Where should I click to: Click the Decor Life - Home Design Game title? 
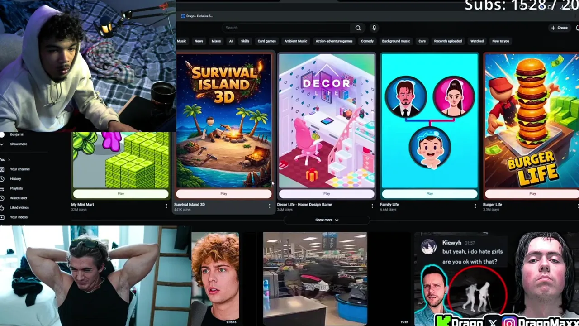pos(304,205)
